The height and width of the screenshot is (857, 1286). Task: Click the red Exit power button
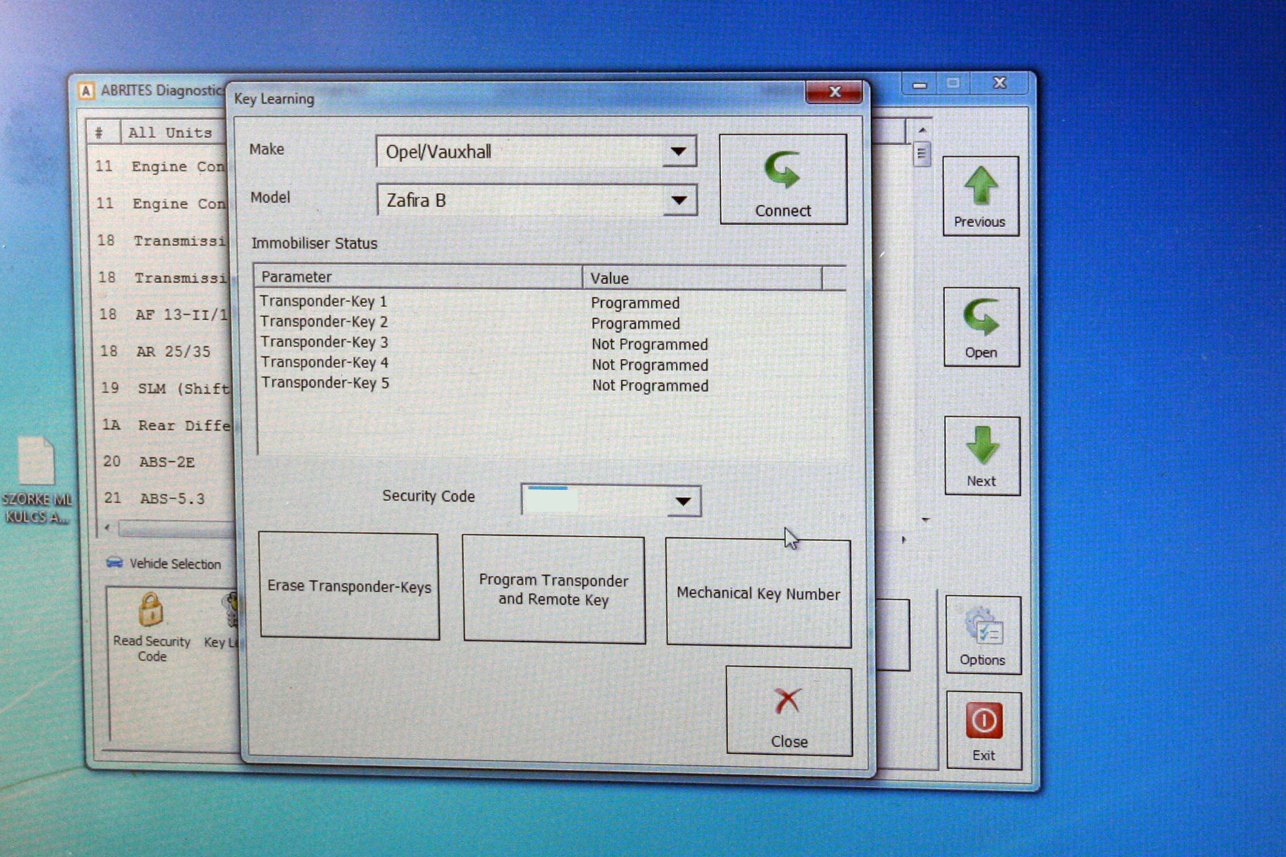click(x=984, y=730)
